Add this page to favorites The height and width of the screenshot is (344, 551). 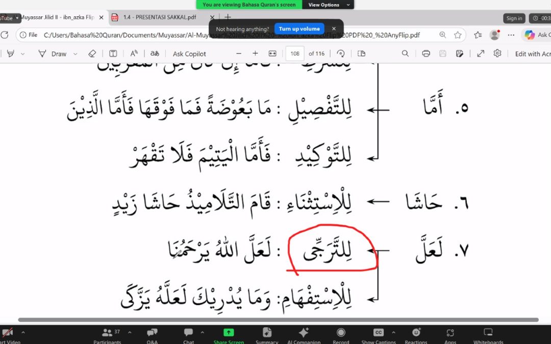pyautogui.click(x=458, y=35)
